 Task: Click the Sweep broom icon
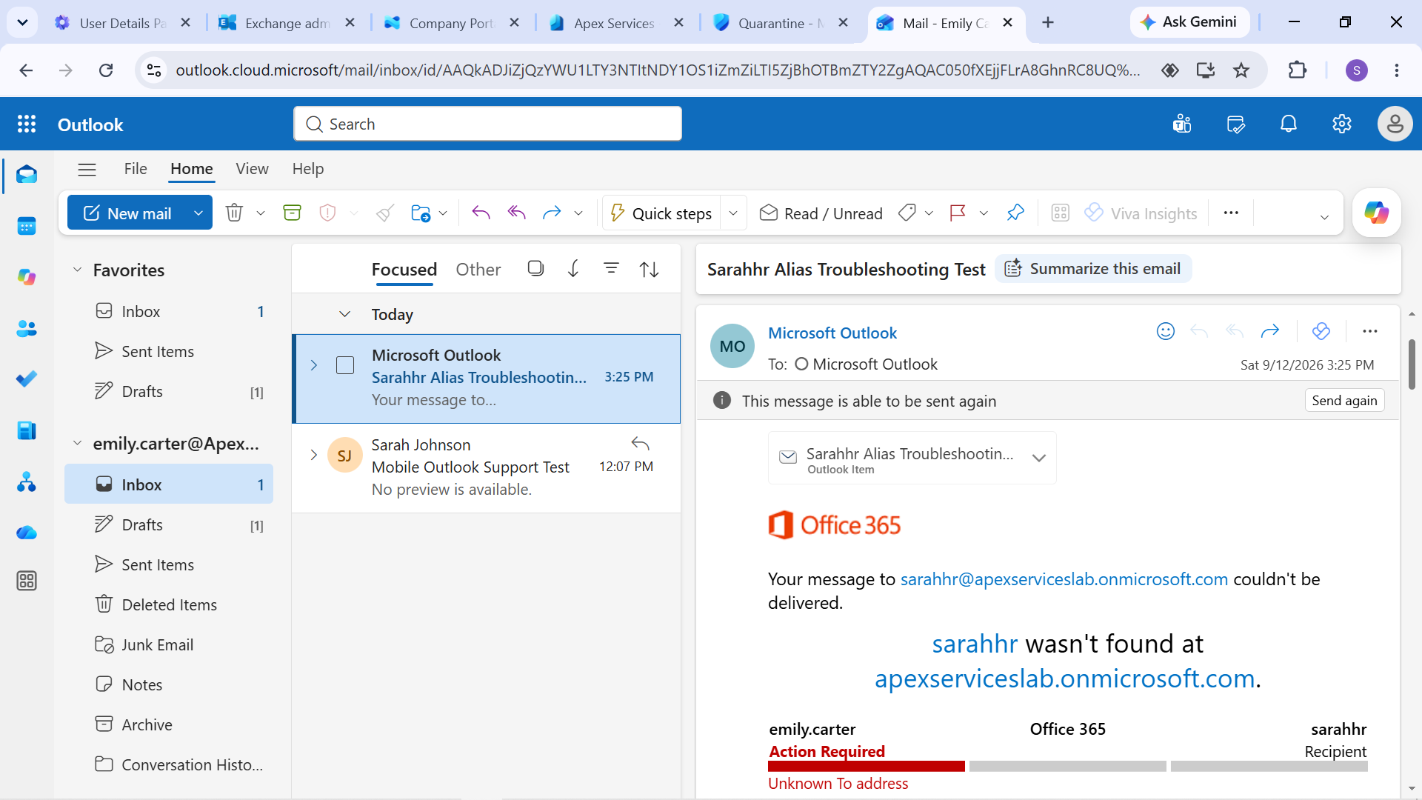pyautogui.click(x=384, y=213)
